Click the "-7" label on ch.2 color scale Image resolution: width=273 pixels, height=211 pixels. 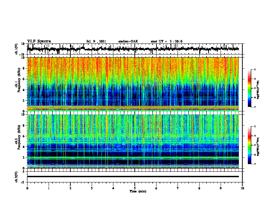(254, 164)
